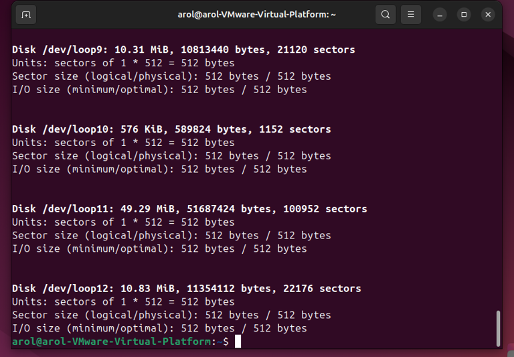
Task: Click 'Units:' line under loop12
Action: [x=123, y=302]
